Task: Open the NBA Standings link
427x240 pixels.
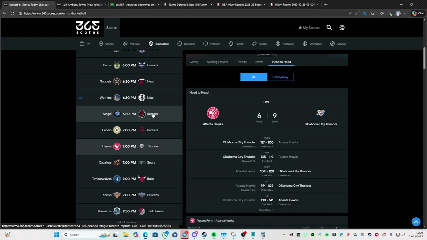Action: 128,222
